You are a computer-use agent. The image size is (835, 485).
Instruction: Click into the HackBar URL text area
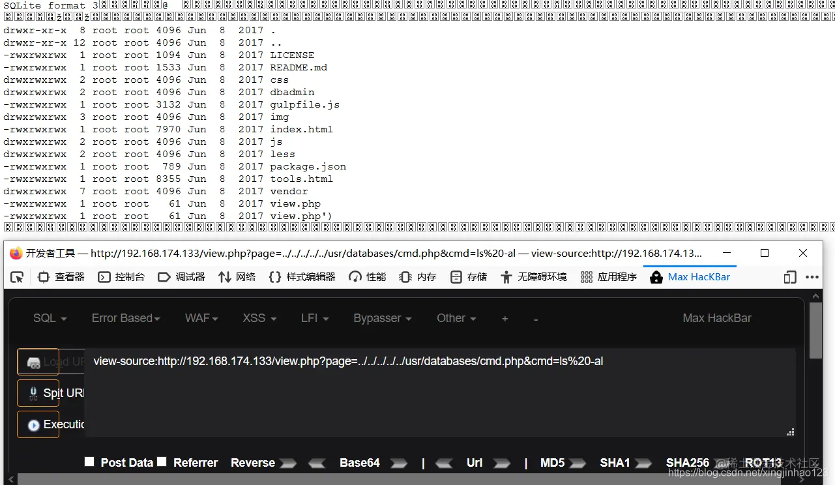[x=440, y=392]
